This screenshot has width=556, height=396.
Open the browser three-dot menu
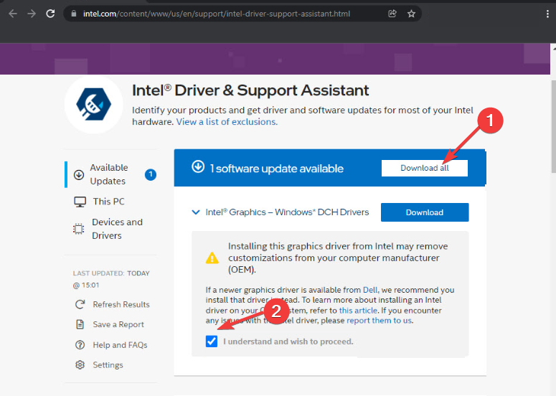coord(547,14)
